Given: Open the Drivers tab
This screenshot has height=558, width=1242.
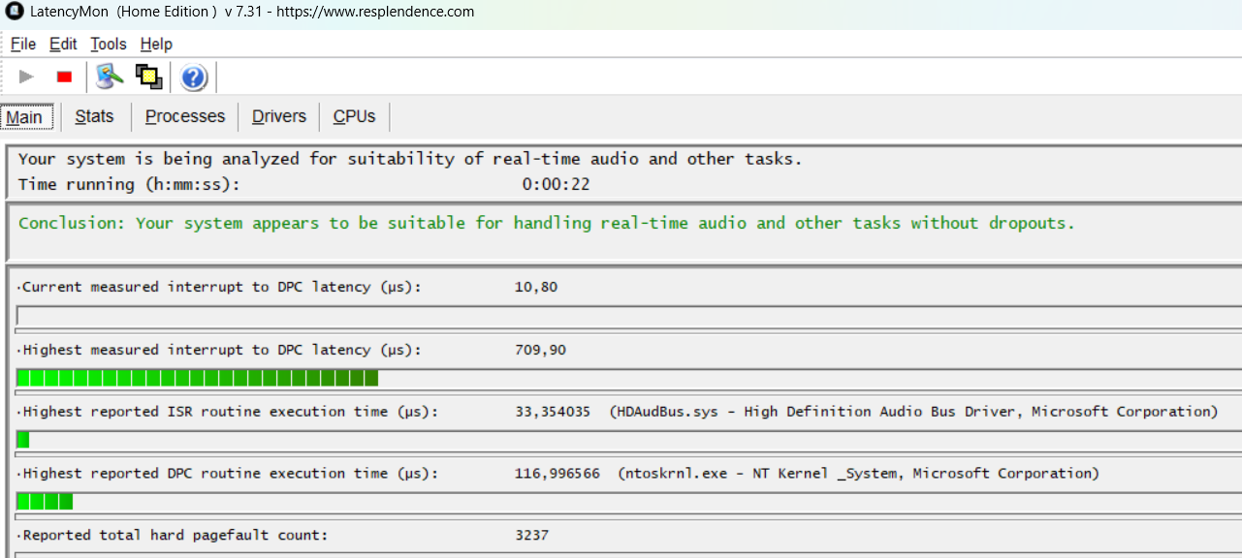Looking at the screenshot, I should click(278, 115).
